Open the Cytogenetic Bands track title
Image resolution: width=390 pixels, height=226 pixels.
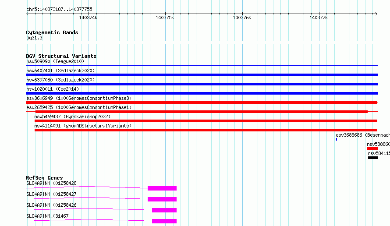click(52, 32)
